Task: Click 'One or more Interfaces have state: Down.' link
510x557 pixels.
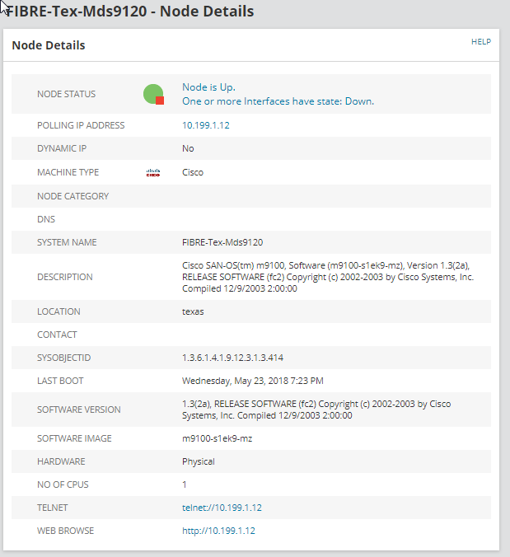Action: pyautogui.click(x=278, y=101)
